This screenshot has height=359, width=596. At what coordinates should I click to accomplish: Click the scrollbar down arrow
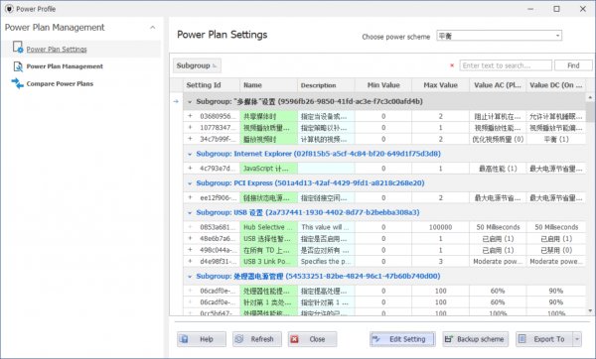(x=590, y=310)
